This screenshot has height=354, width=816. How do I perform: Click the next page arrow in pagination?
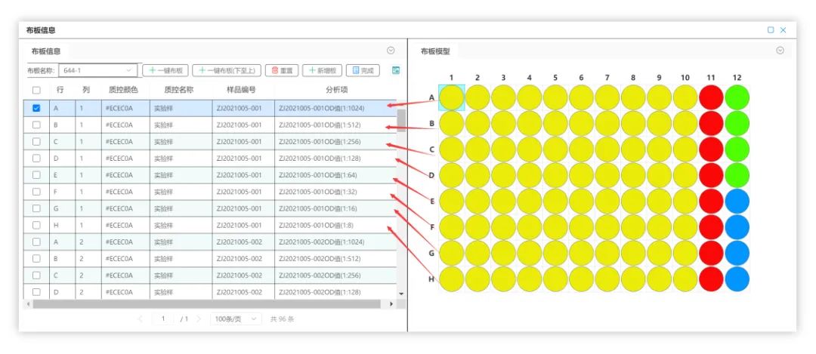coord(199,319)
